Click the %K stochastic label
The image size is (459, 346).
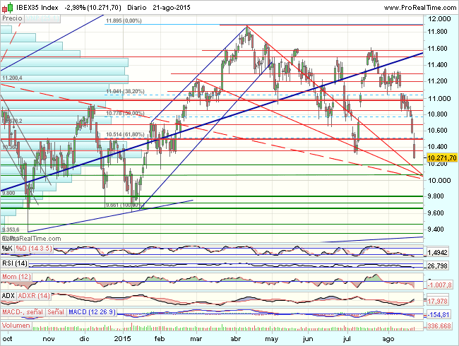coord(7,249)
